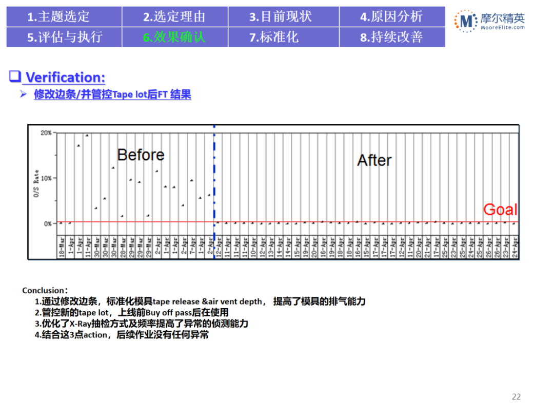554x416 pixels.
Task: Click the blue dashed Before/After divider line
Action: pyautogui.click(x=214, y=191)
